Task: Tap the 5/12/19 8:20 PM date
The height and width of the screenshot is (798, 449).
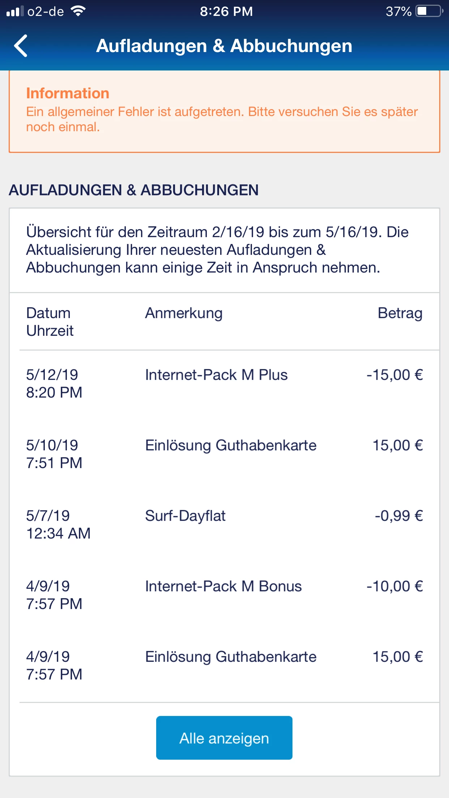Action: tap(54, 383)
